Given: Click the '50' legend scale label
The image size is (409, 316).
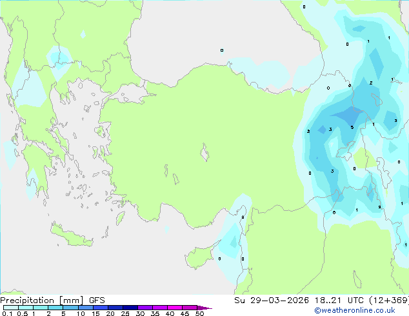Looking at the screenshot, I should (199, 313).
